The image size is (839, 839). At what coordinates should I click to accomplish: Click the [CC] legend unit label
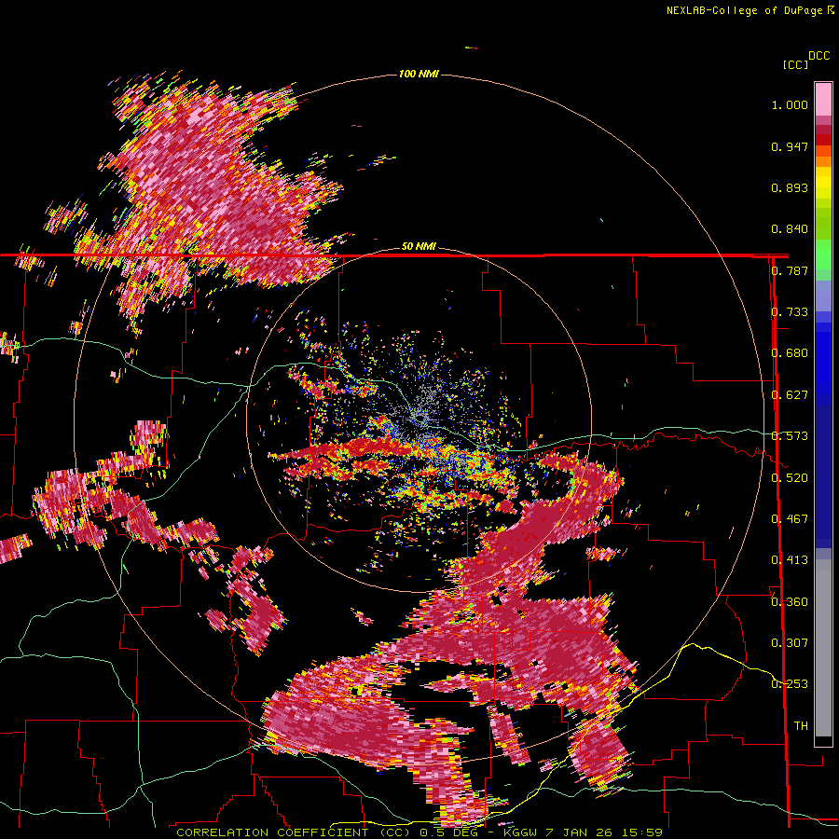[x=796, y=64]
